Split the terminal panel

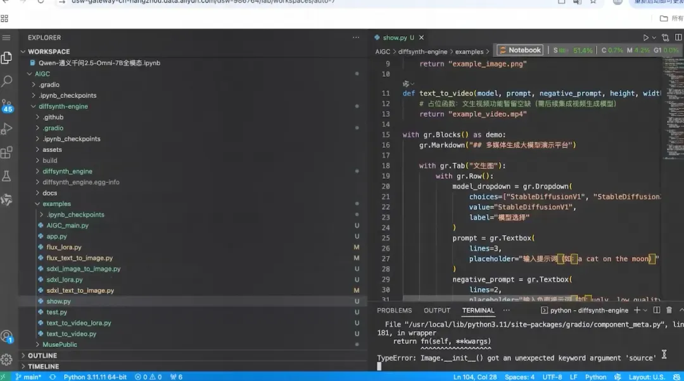(657, 310)
